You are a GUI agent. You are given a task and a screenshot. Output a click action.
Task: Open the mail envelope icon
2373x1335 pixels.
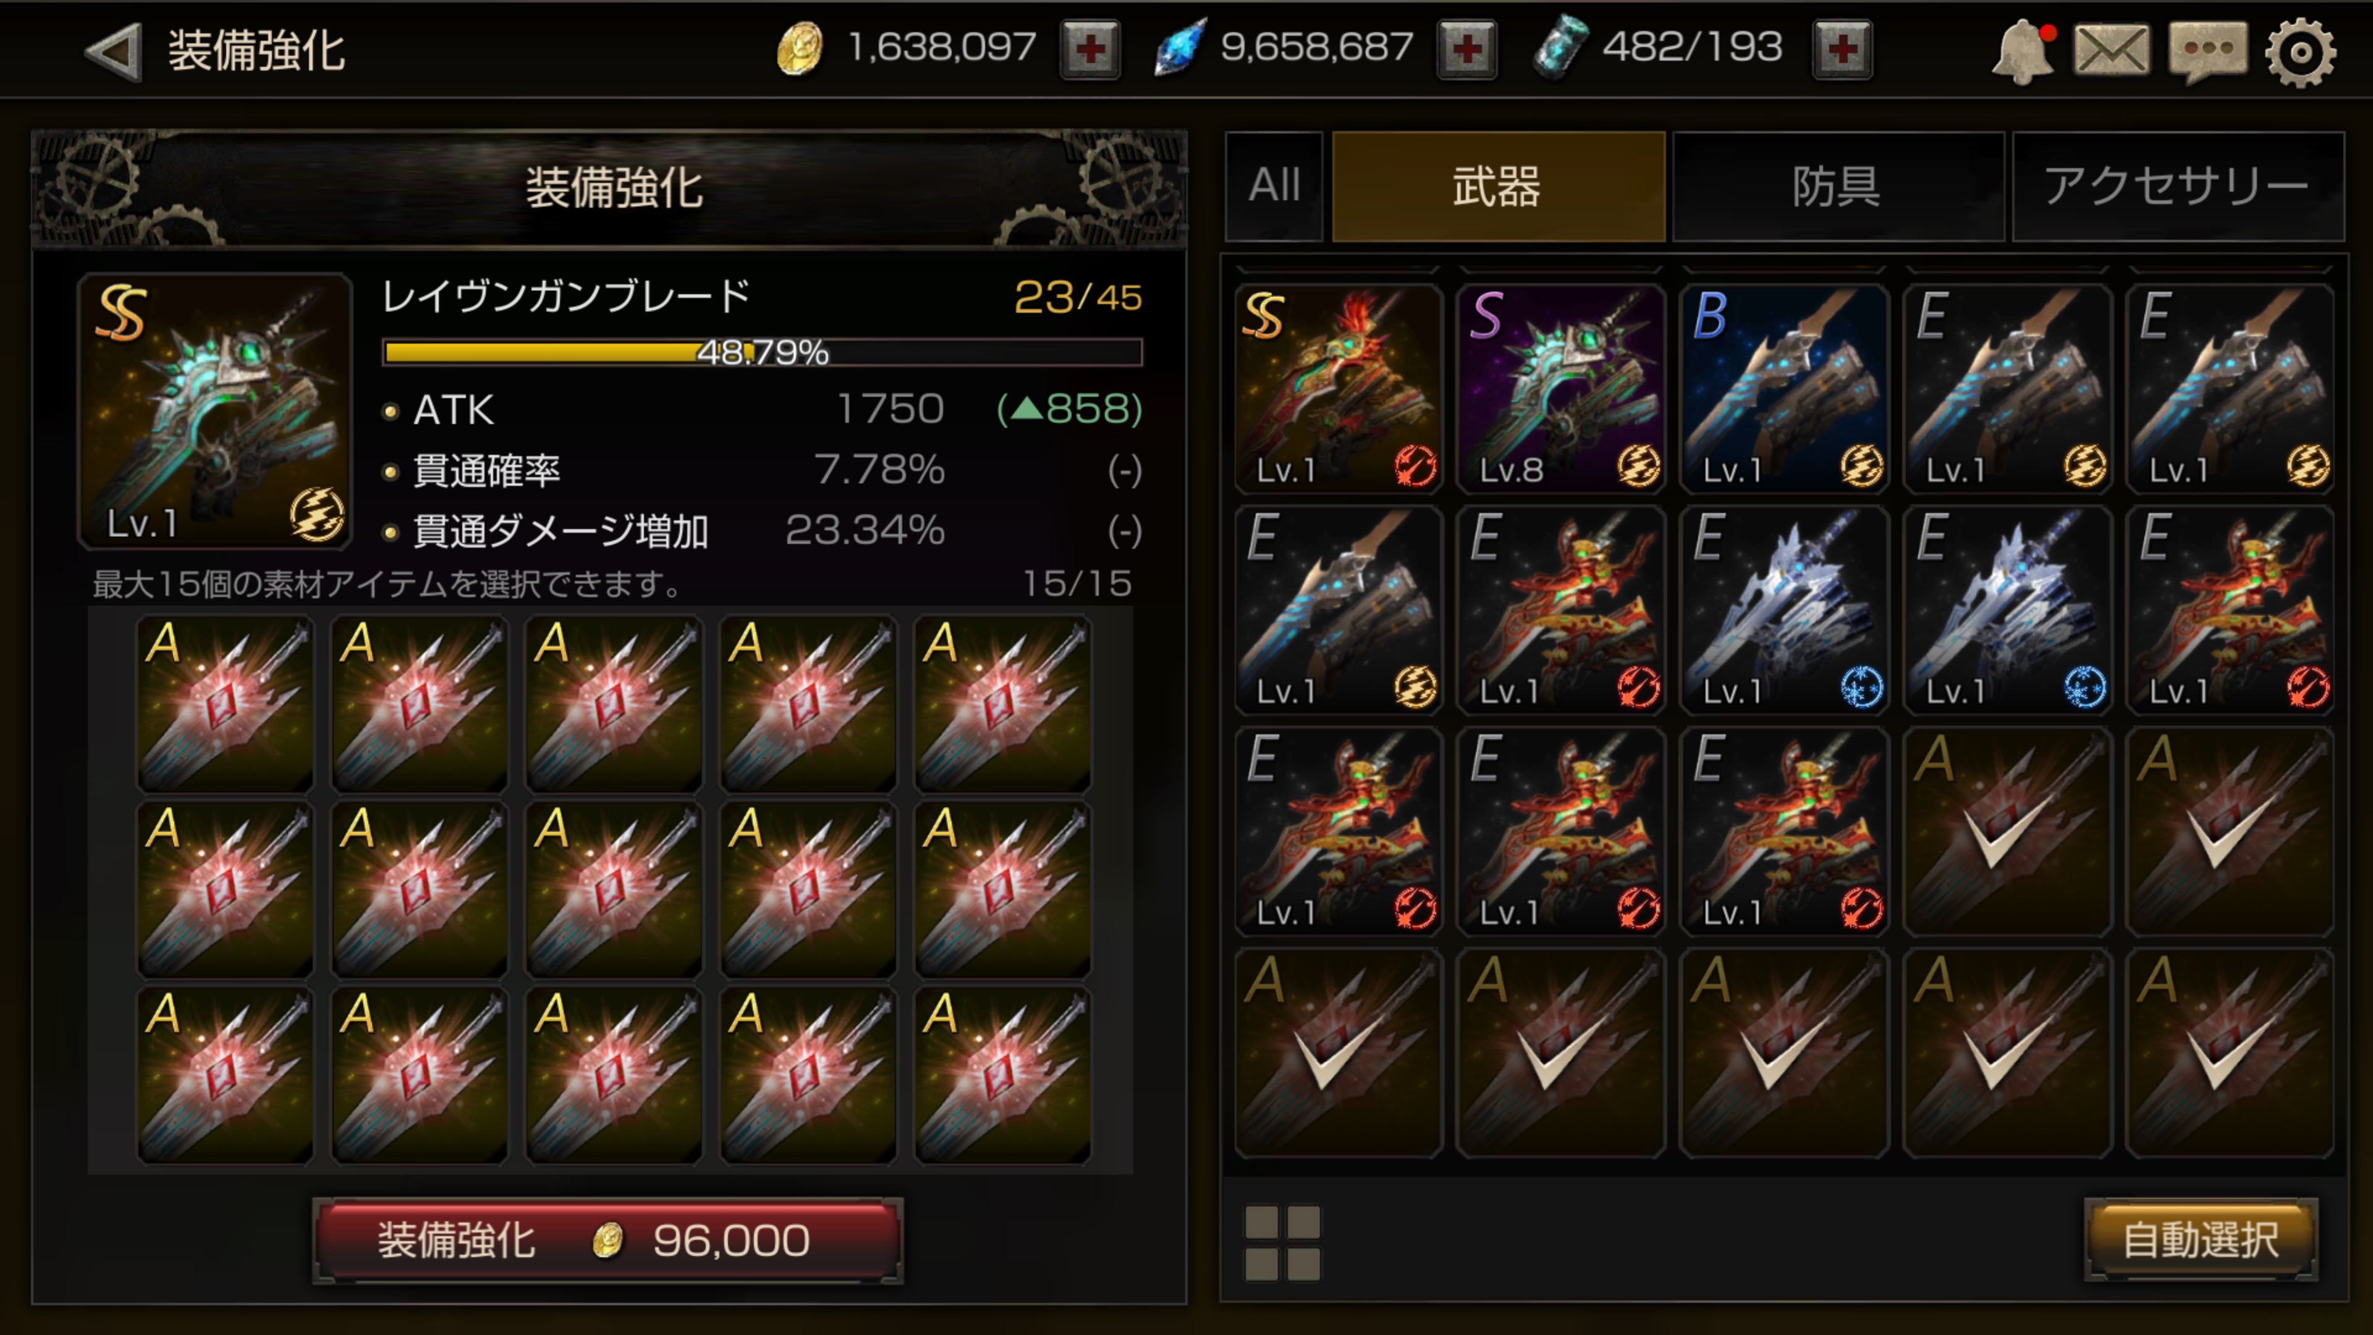[2112, 49]
